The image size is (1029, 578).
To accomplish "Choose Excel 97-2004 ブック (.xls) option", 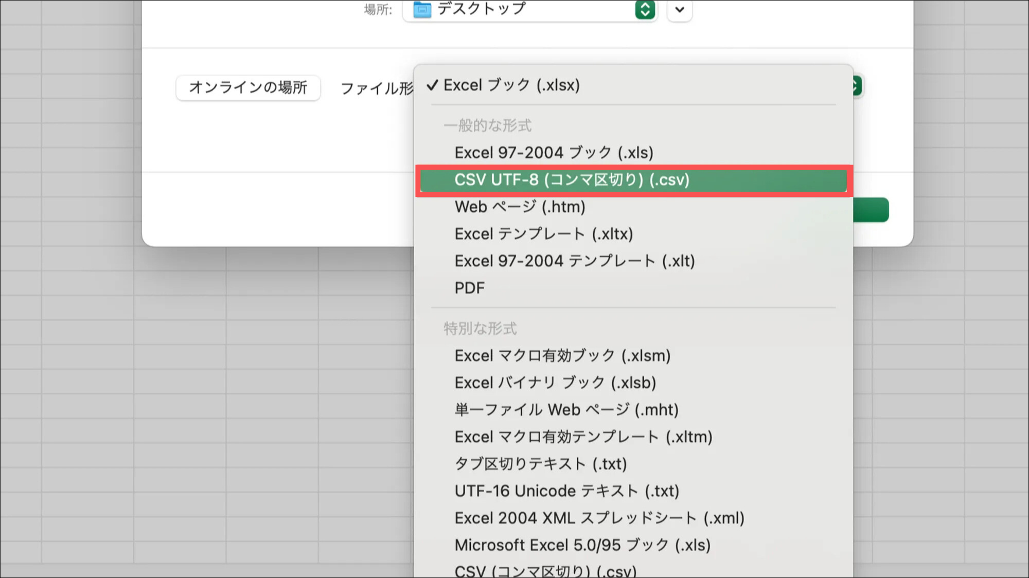I will [554, 153].
